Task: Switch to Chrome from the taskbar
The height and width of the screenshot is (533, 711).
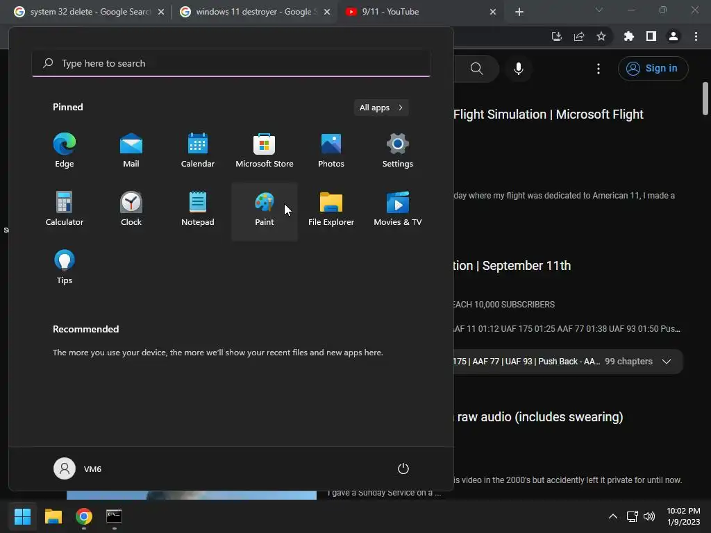Action: (84, 516)
